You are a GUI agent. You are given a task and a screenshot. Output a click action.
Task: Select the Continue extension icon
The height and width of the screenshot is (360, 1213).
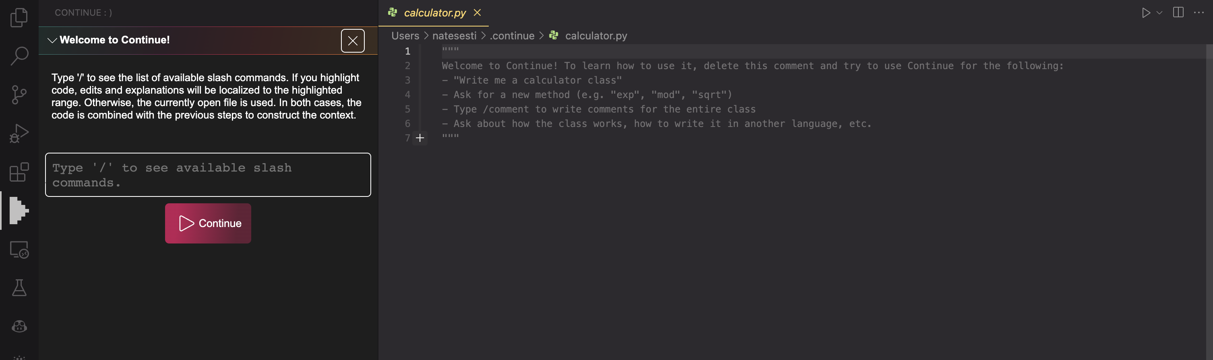19,211
